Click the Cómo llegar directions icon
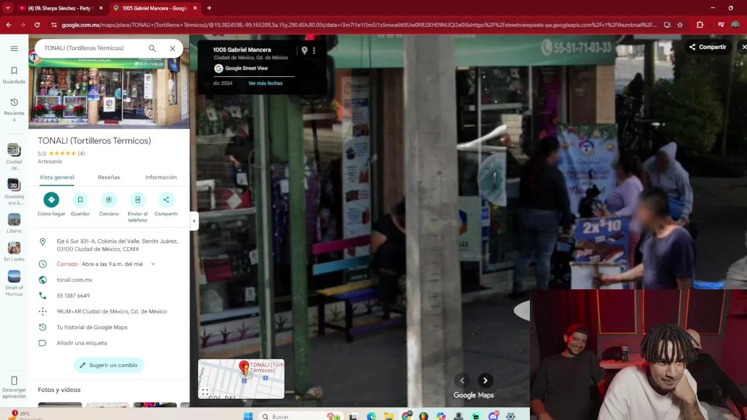 click(x=51, y=199)
